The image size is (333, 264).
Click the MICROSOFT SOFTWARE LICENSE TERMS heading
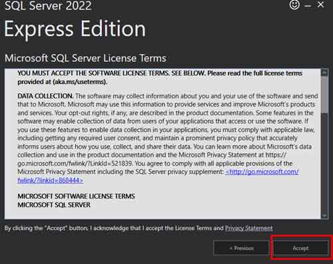coord(76,196)
